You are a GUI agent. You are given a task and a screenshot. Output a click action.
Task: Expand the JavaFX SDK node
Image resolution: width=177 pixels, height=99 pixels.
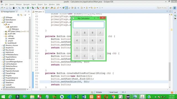[x=4, y=34]
